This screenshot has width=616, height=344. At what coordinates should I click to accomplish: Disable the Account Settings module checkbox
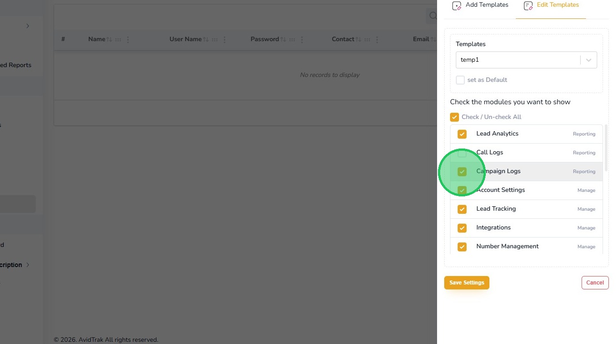[462, 191]
